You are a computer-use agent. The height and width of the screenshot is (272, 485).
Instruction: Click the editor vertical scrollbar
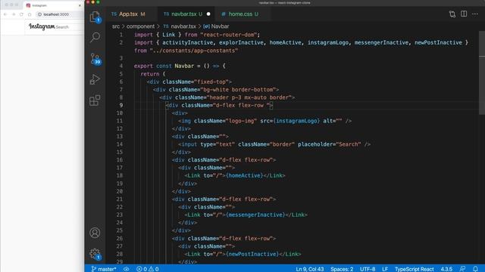[482, 73]
